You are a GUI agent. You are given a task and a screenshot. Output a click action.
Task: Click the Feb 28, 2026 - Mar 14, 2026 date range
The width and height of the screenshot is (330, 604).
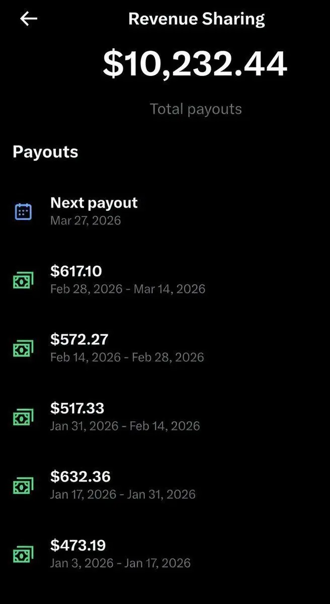coord(128,289)
